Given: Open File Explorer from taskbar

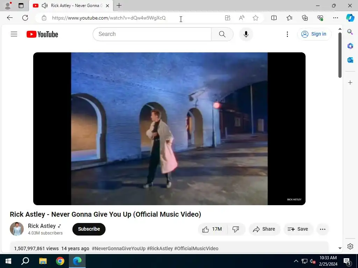Looking at the screenshot, I should click(43, 261).
